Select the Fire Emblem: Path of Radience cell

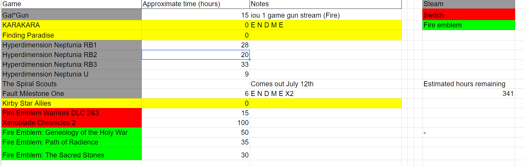pyautogui.click(x=72, y=142)
